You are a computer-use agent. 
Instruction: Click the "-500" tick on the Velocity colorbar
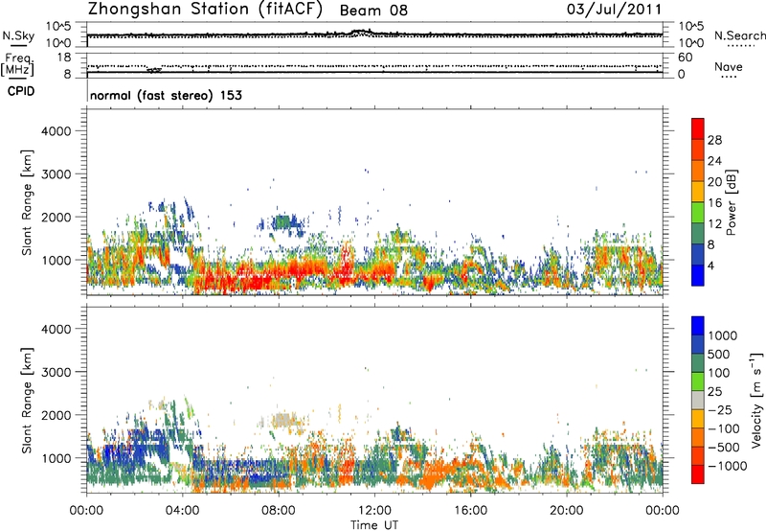724,447
